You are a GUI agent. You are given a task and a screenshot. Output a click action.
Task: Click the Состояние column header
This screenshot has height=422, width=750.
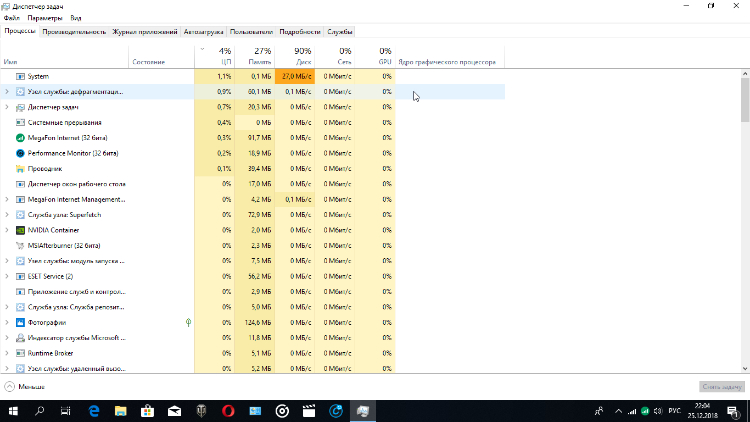[x=162, y=57]
